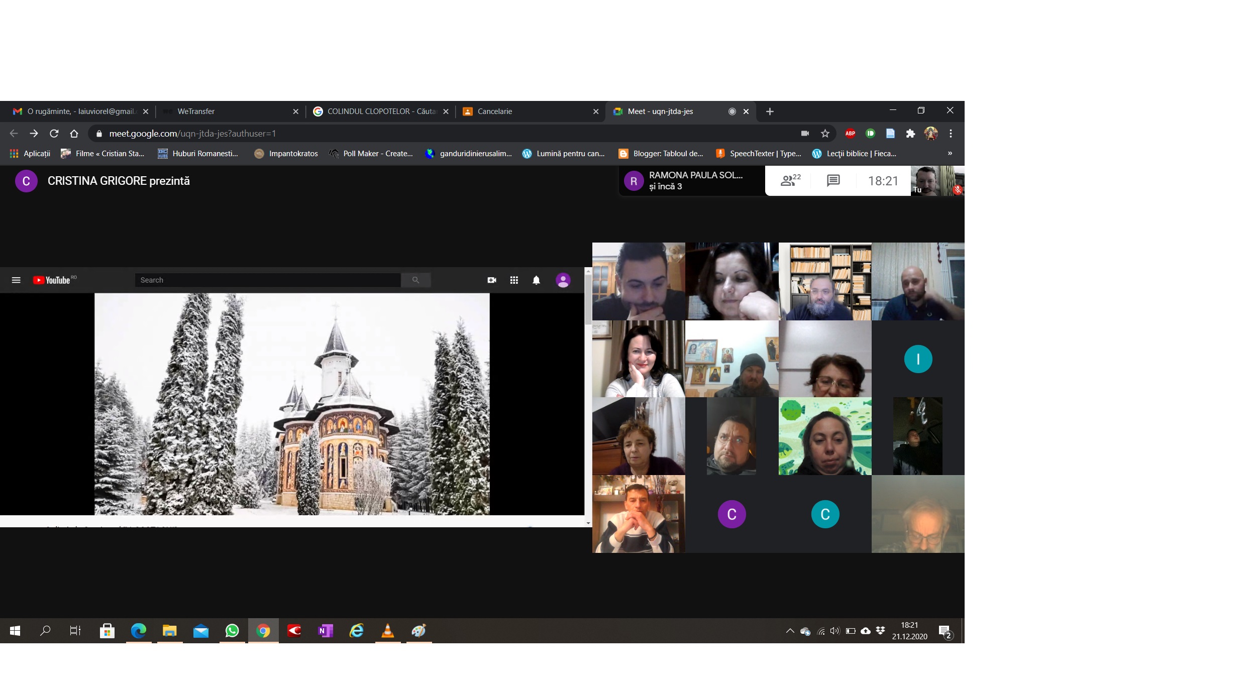Click the YouTube Search input field

coord(267,280)
